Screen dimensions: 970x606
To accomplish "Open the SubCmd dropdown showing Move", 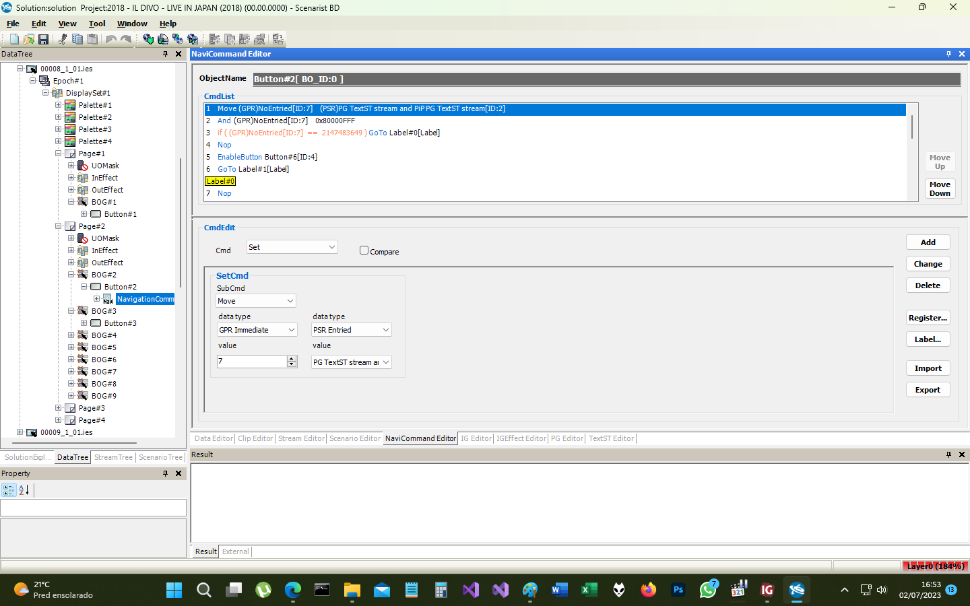I will [x=256, y=301].
